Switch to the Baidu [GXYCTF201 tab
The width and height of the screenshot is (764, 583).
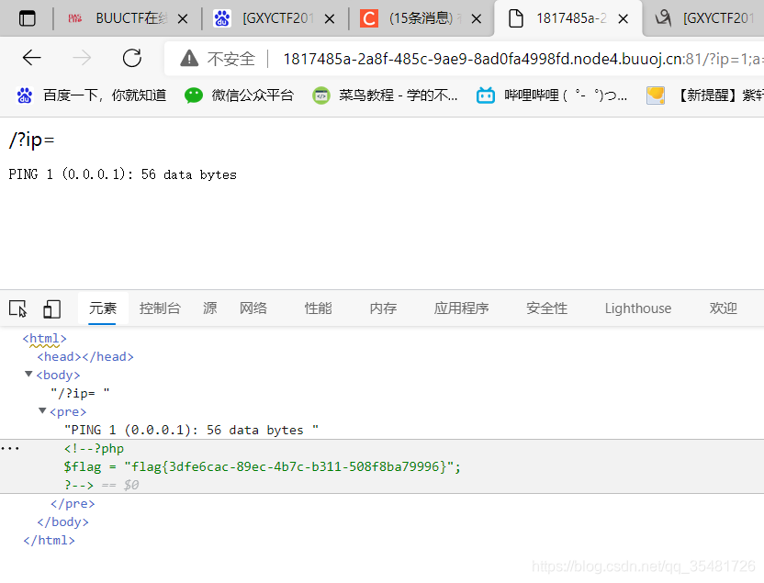coord(275,18)
